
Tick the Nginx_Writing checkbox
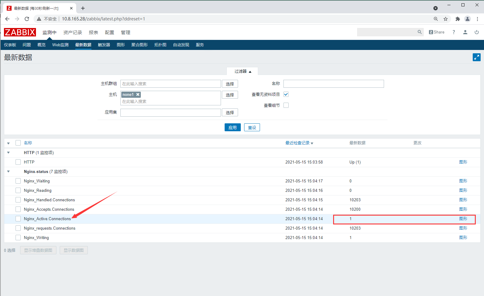tap(18, 238)
